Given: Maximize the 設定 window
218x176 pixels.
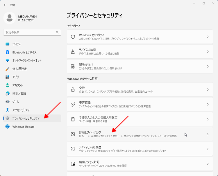Looking at the screenshot, I should 204,3.
